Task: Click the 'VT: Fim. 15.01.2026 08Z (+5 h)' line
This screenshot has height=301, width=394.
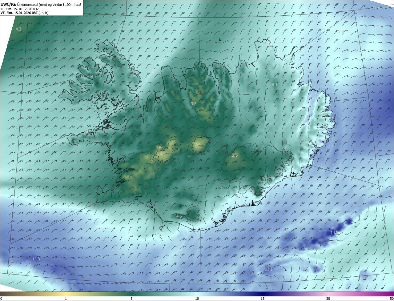Action: click(25, 13)
